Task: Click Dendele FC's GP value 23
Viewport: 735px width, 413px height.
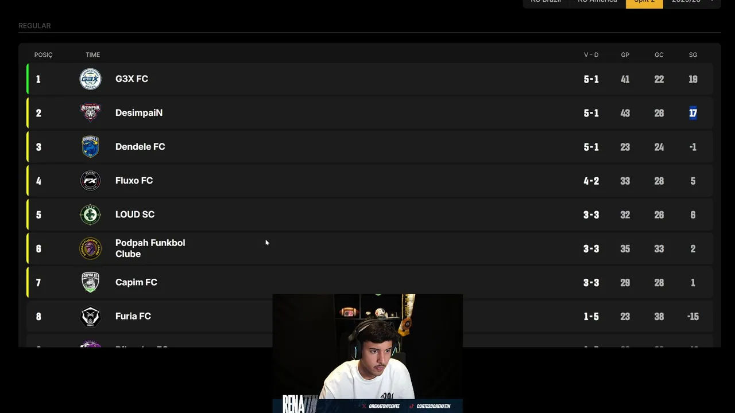Action: 625,147
